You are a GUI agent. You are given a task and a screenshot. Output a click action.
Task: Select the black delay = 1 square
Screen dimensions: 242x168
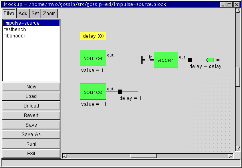[120, 92]
